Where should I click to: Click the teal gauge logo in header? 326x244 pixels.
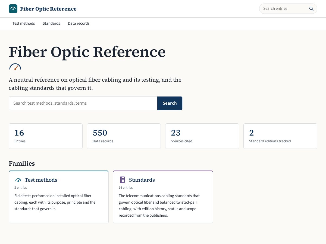[13, 9]
